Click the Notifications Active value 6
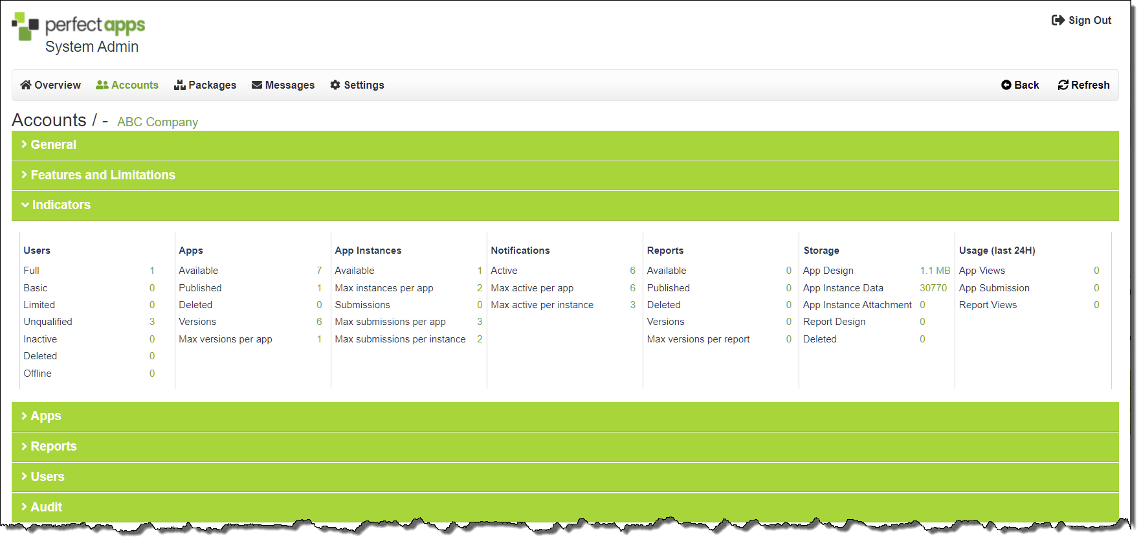 [x=632, y=271]
